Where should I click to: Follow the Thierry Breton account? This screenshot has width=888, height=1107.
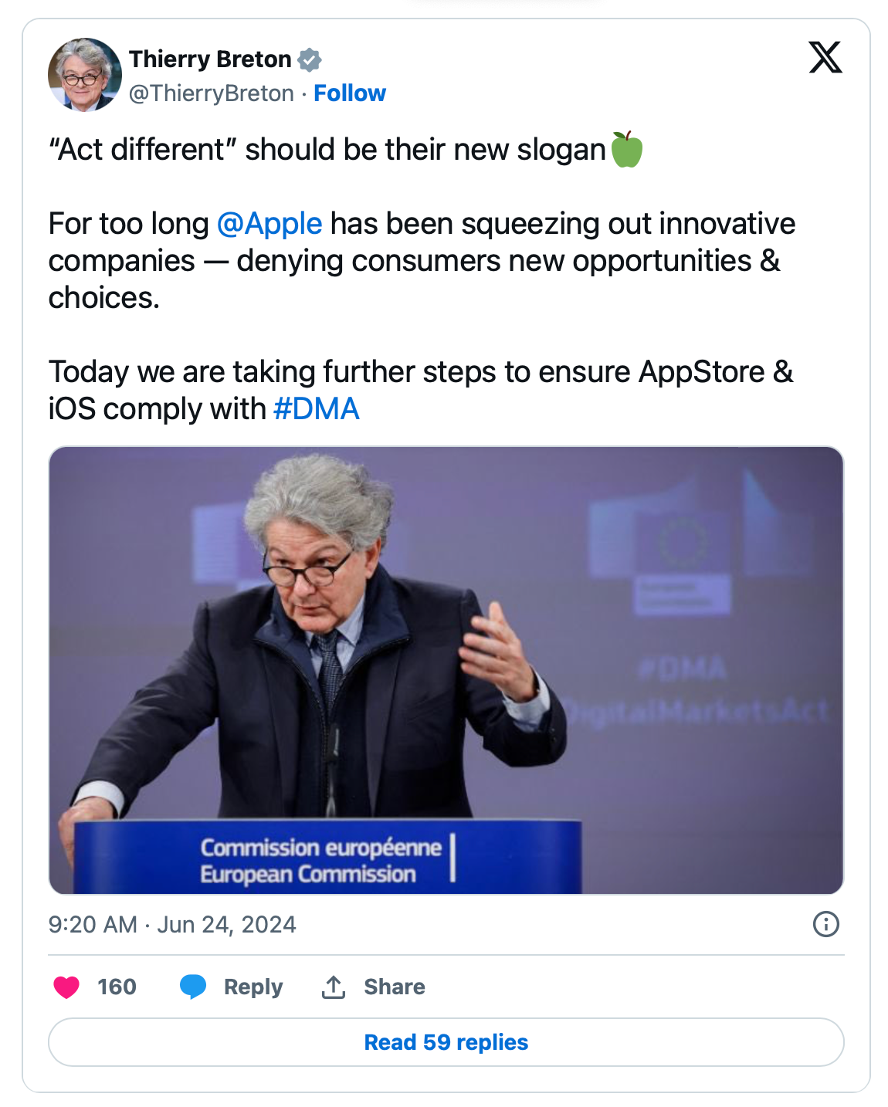(x=349, y=93)
